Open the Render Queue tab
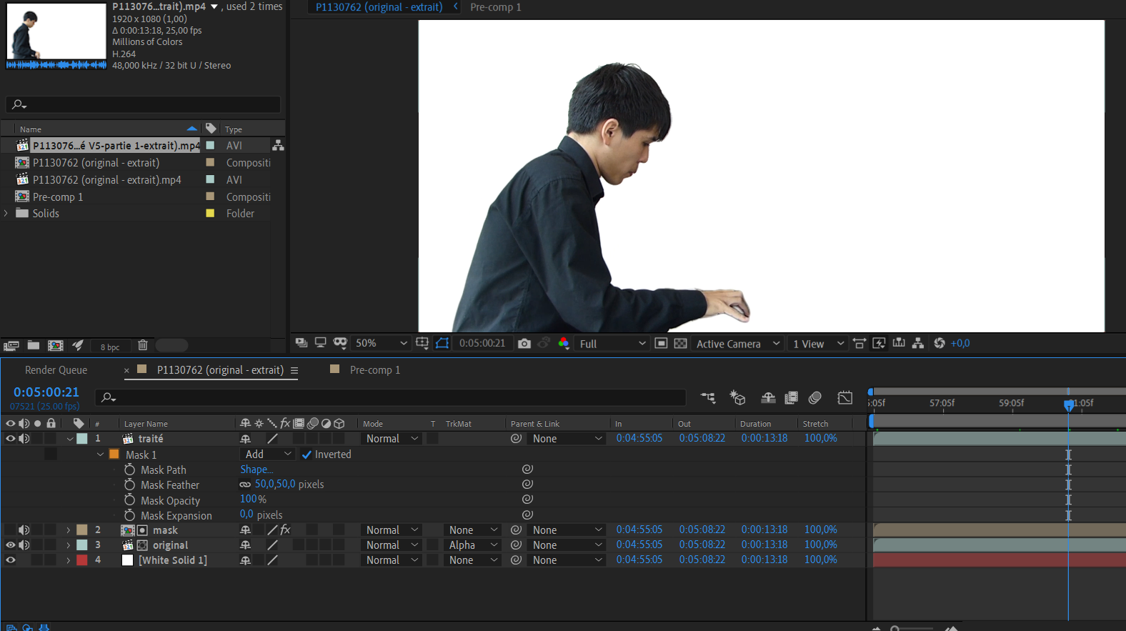This screenshot has width=1126, height=631. 56,370
